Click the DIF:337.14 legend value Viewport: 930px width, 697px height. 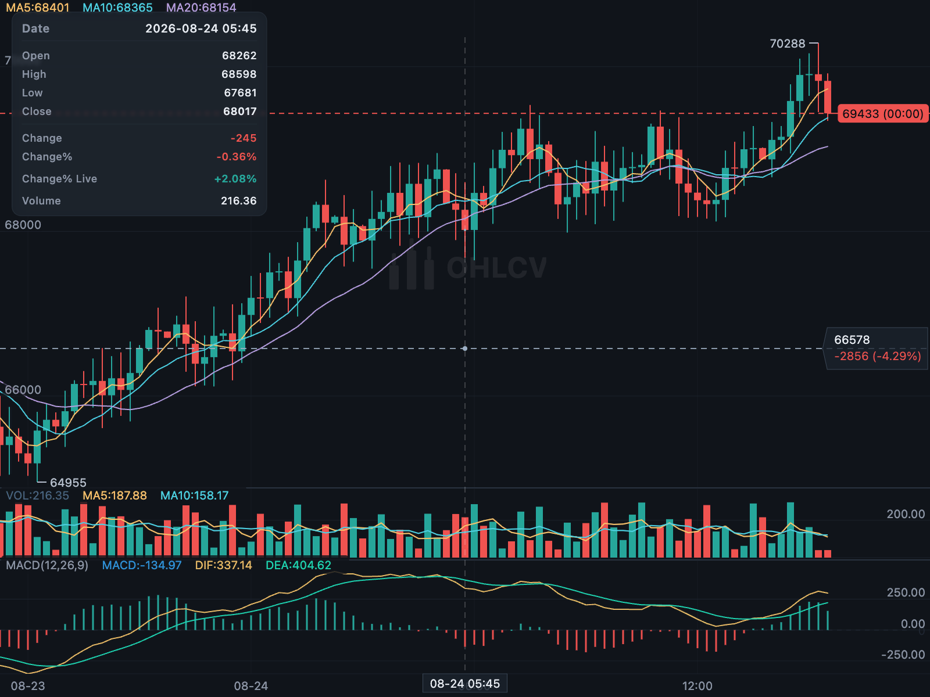[224, 565]
